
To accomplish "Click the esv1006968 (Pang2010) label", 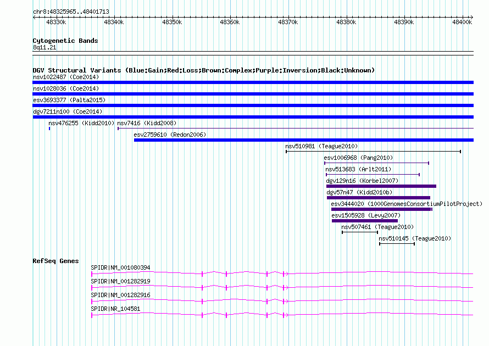I will coord(358,158).
